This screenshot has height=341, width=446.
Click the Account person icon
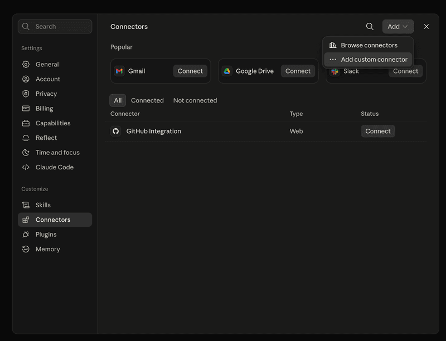26,79
